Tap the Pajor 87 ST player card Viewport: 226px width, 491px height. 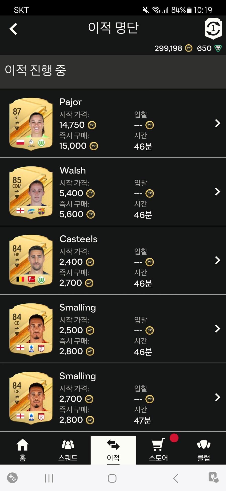click(31, 124)
